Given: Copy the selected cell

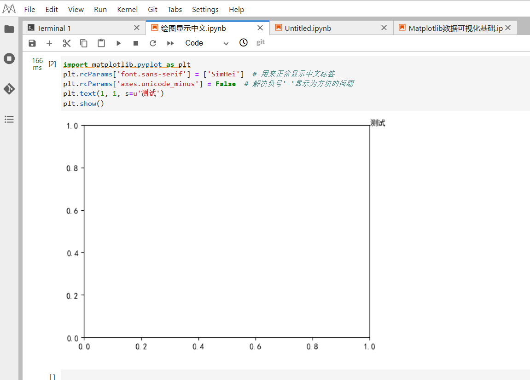Looking at the screenshot, I should [84, 43].
